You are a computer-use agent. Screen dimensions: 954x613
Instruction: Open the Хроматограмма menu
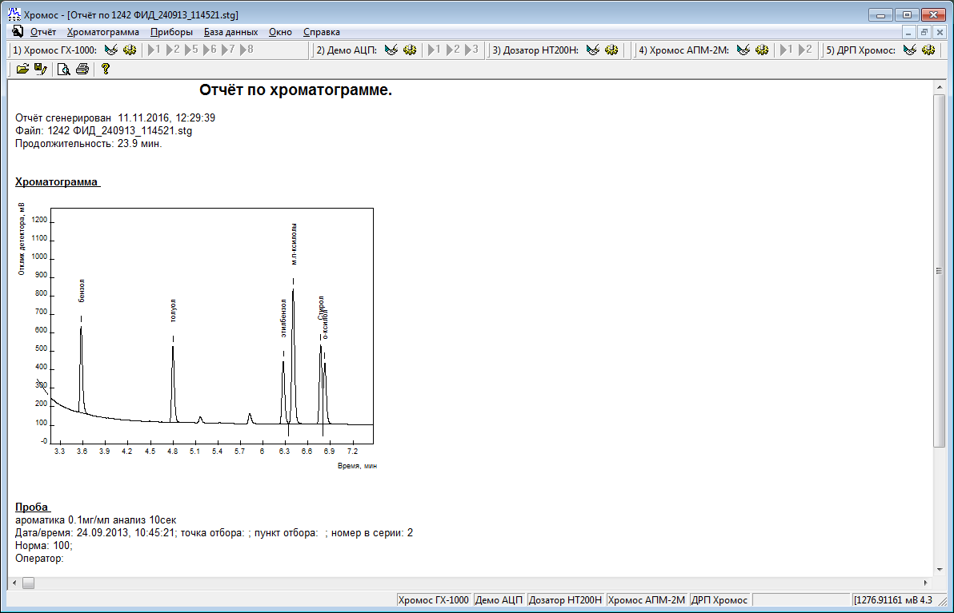(103, 32)
